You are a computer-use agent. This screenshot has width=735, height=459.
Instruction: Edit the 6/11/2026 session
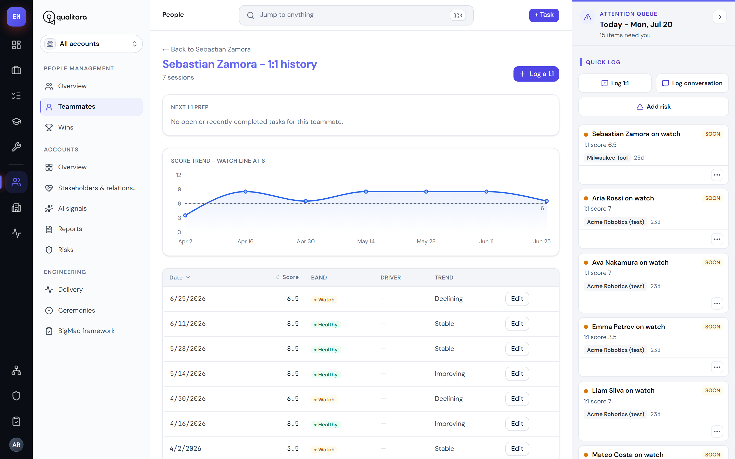coord(517,324)
